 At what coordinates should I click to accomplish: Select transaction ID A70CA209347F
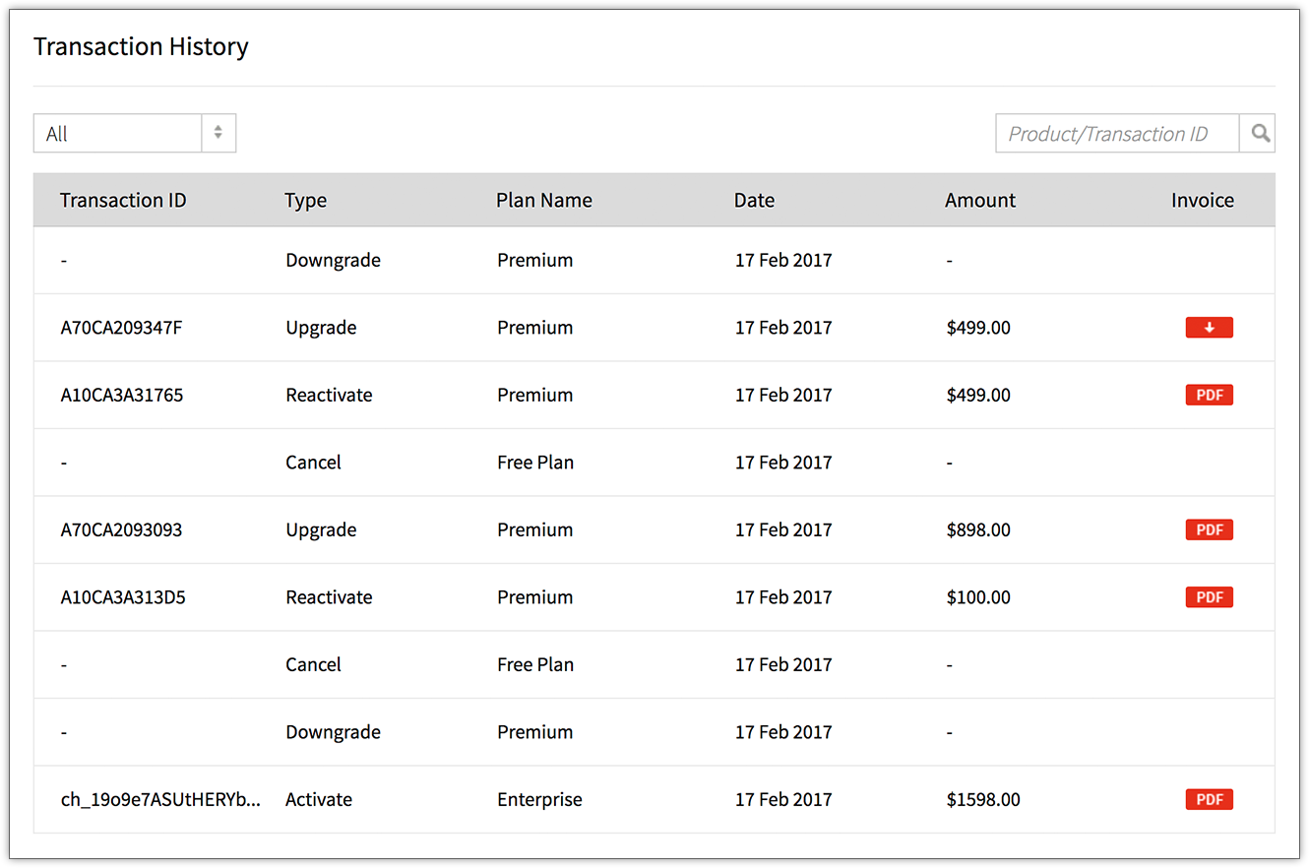tap(121, 328)
